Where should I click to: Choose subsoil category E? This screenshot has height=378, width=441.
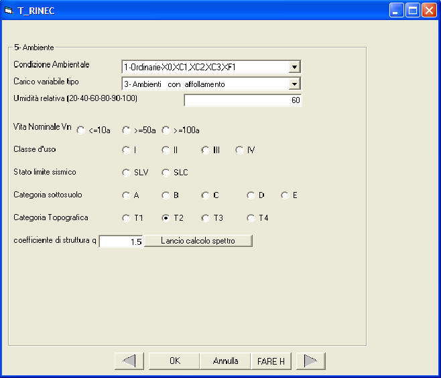(285, 195)
